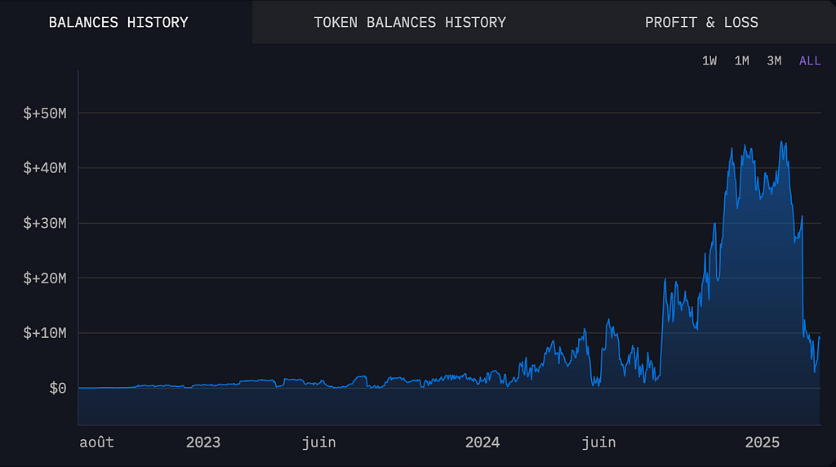Image resolution: width=836 pixels, height=467 pixels.
Task: Click the $+10M axis label
Action: 45,333
